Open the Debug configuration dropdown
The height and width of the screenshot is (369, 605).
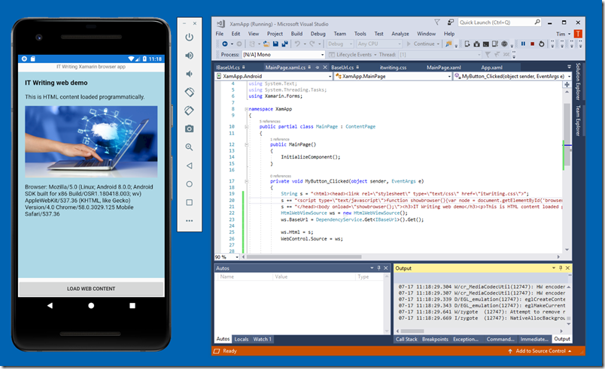coord(340,44)
